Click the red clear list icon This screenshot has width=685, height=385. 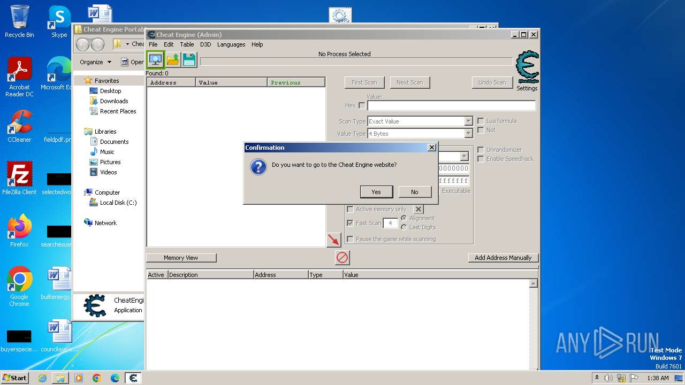click(x=342, y=258)
